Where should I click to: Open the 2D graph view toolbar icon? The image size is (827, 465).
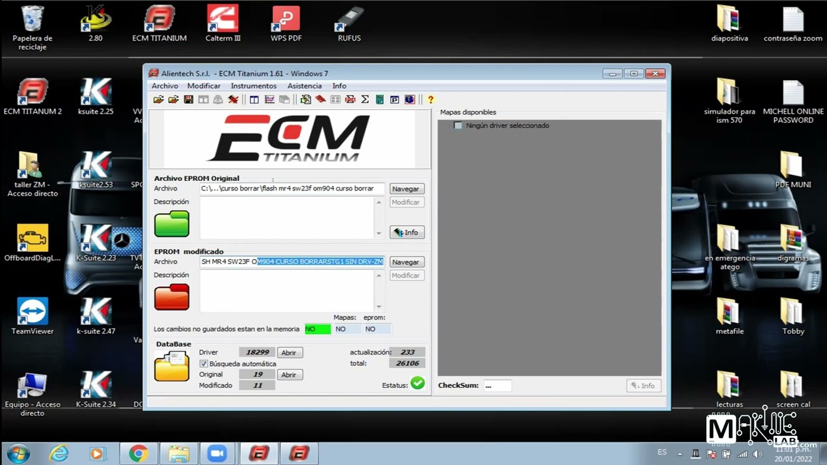(x=269, y=99)
